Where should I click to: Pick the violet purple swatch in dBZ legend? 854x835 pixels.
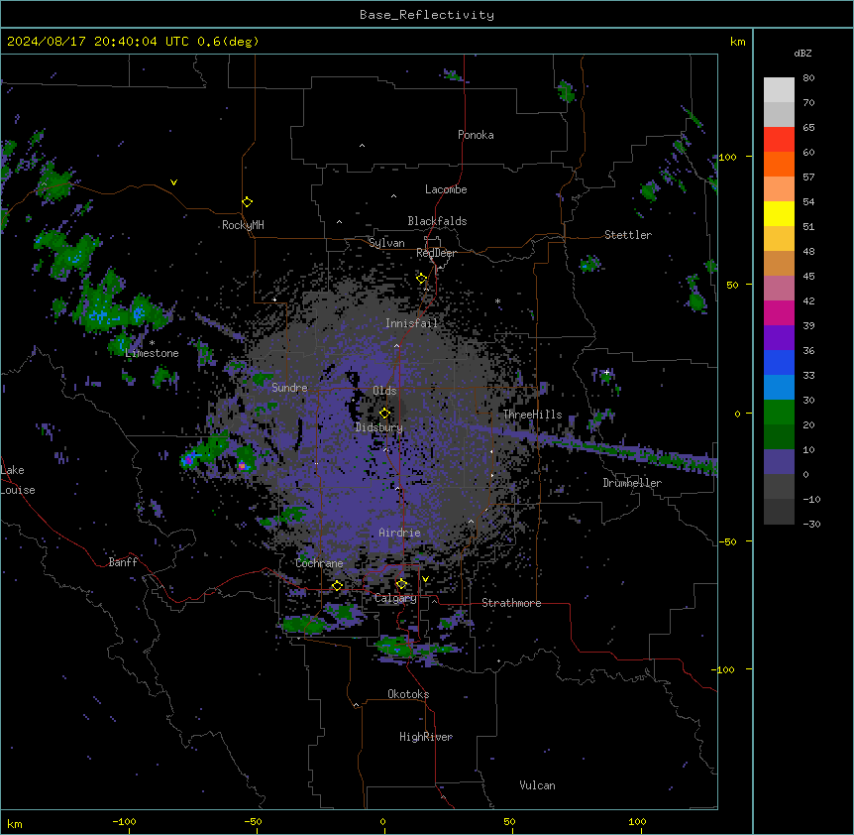click(779, 337)
